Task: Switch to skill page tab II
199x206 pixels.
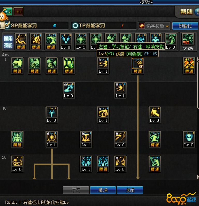Action: (x=18, y=12)
